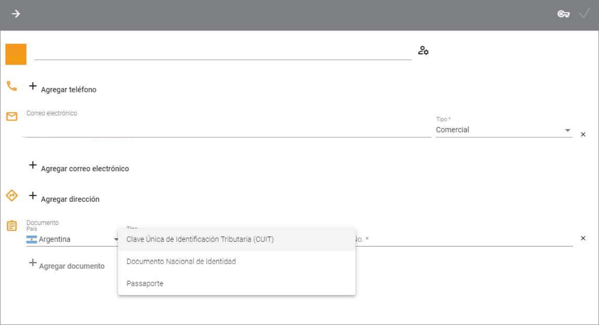Expand the Argentina country dropdown
Screen dimensions: 599x325
point(72,240)
